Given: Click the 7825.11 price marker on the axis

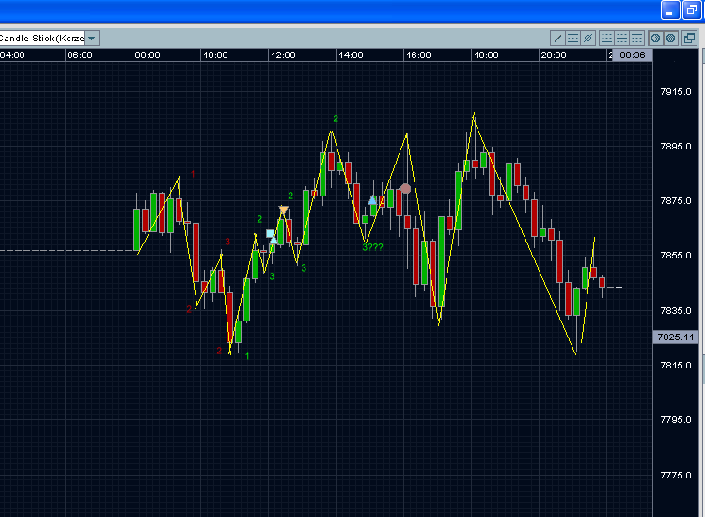Looking at the screenshot, I should pyautogui.click(x=677, y=337).
